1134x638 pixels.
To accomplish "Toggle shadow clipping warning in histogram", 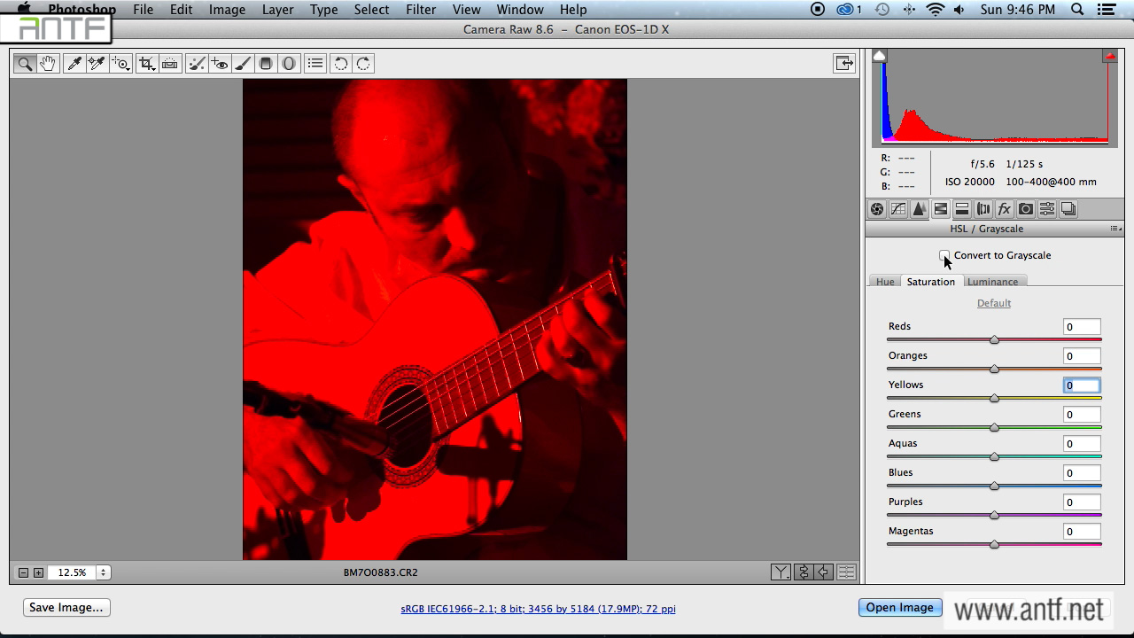I will coord(879,56).
